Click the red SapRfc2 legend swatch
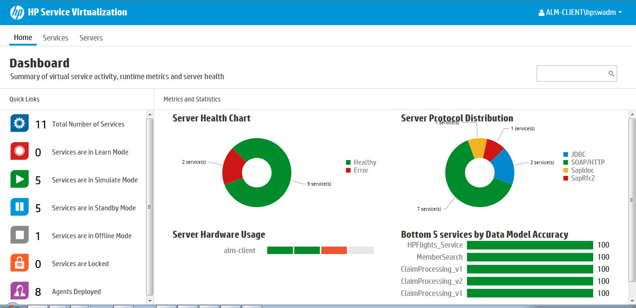 point(566,178)
